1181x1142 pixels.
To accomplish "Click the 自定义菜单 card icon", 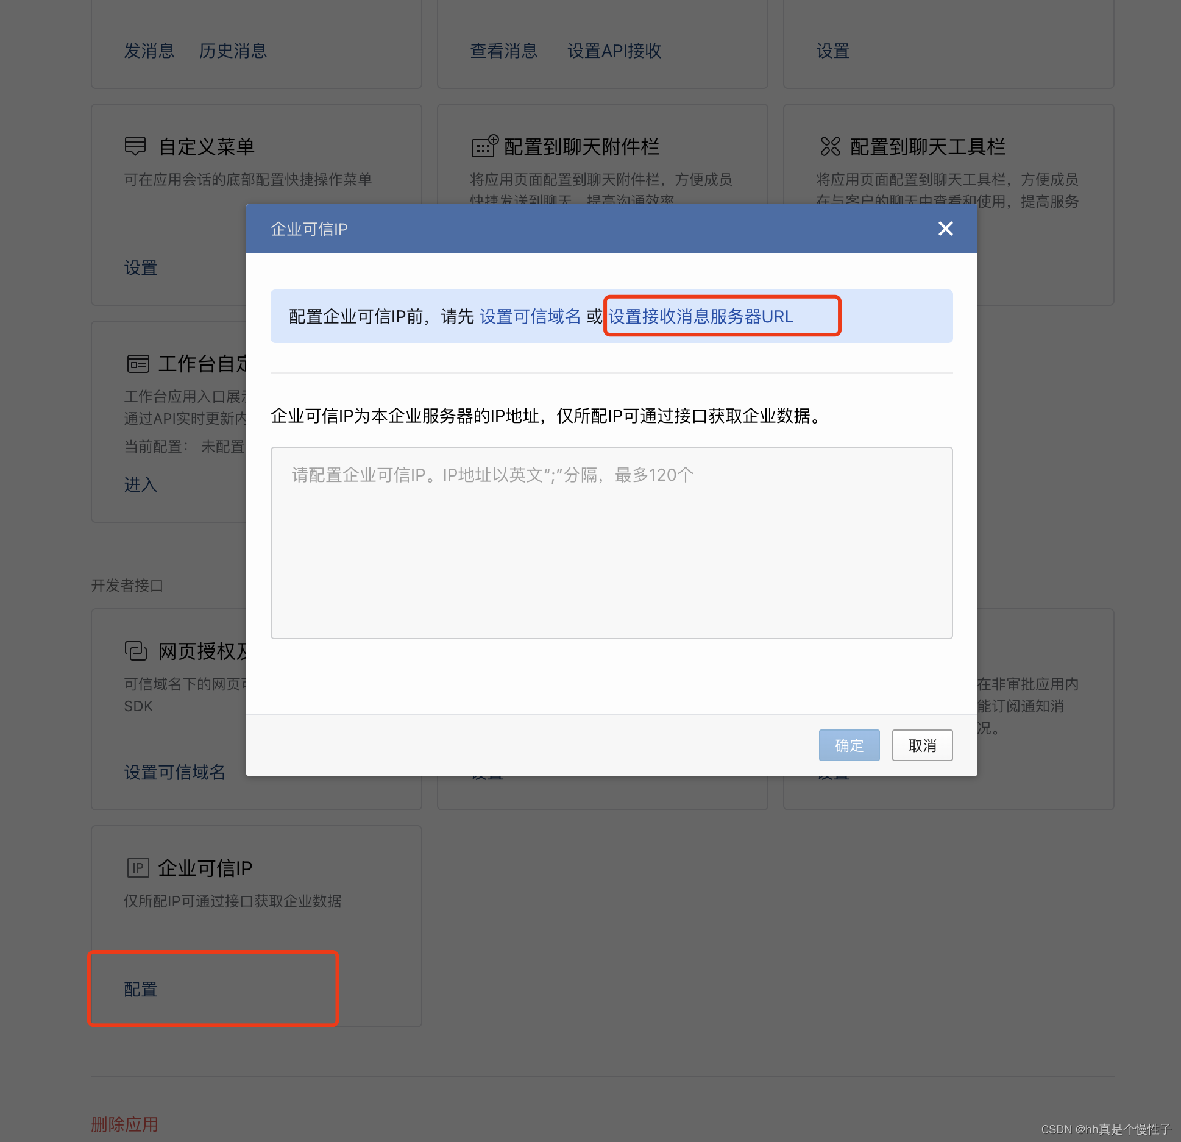I will click(135, 146).
